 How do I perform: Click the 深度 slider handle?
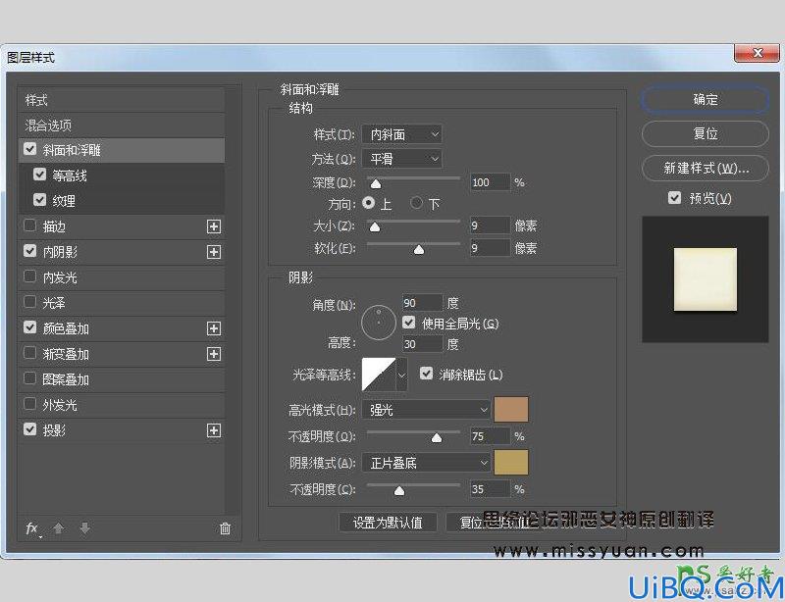click(376, 184)
